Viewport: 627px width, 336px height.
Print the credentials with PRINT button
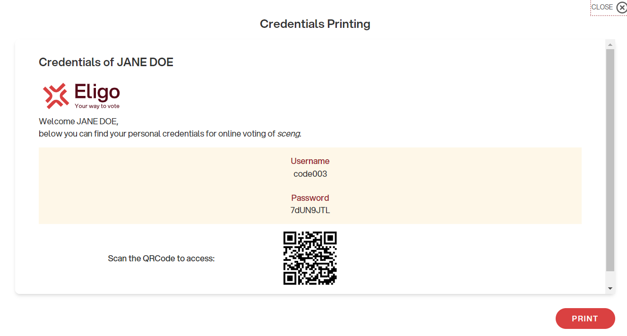585,319
